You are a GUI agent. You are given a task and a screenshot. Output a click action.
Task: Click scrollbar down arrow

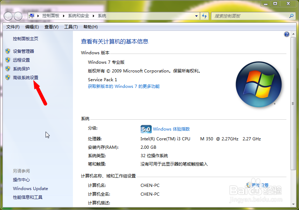point(293,204)
